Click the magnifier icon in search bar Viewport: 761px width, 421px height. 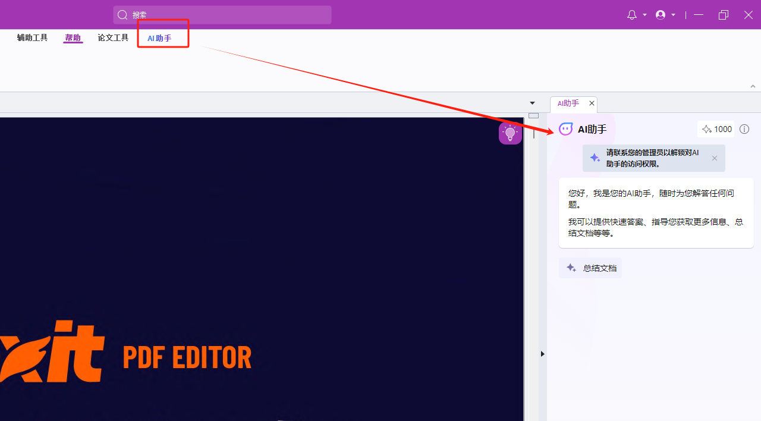pos(122,15)
